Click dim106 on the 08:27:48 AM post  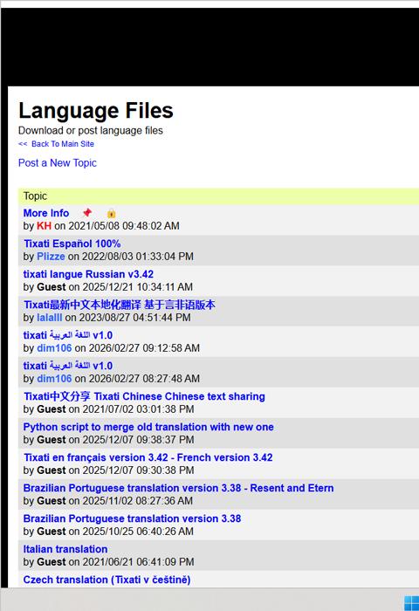[54, 378]
